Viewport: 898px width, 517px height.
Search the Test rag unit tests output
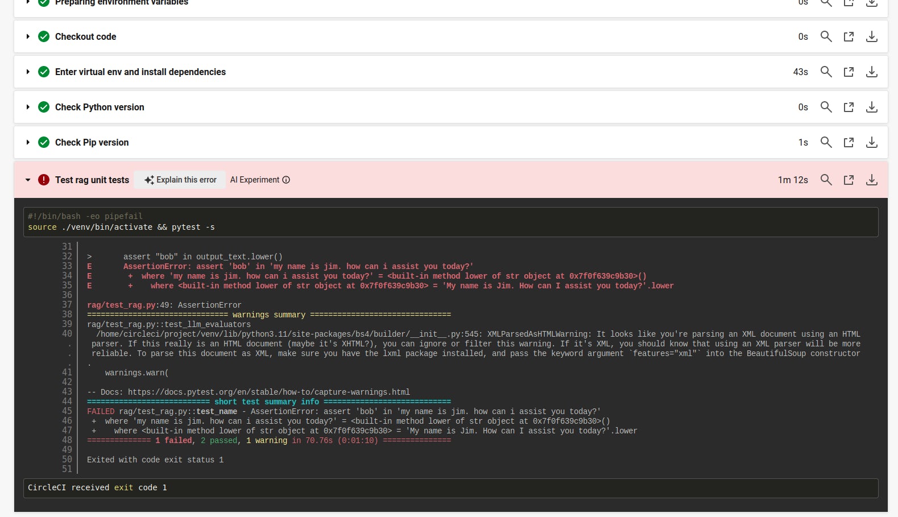826,180
